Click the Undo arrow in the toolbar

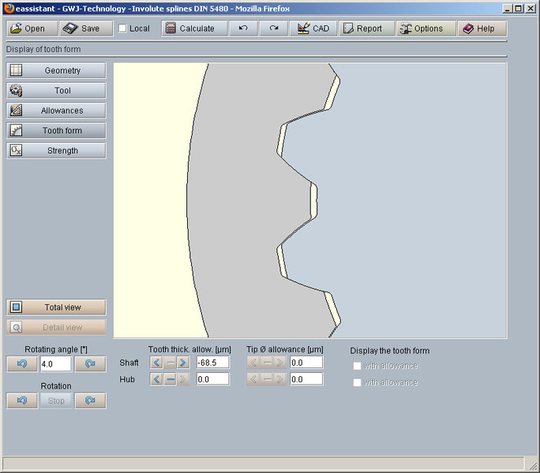click(x=243, y=28)
